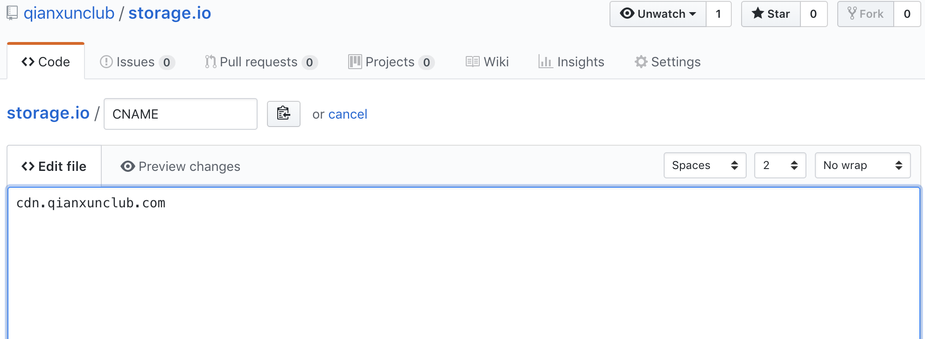Open the Wiki tab
The height and width of the screenshot is (339, 925).
click(x=487, y=62)
